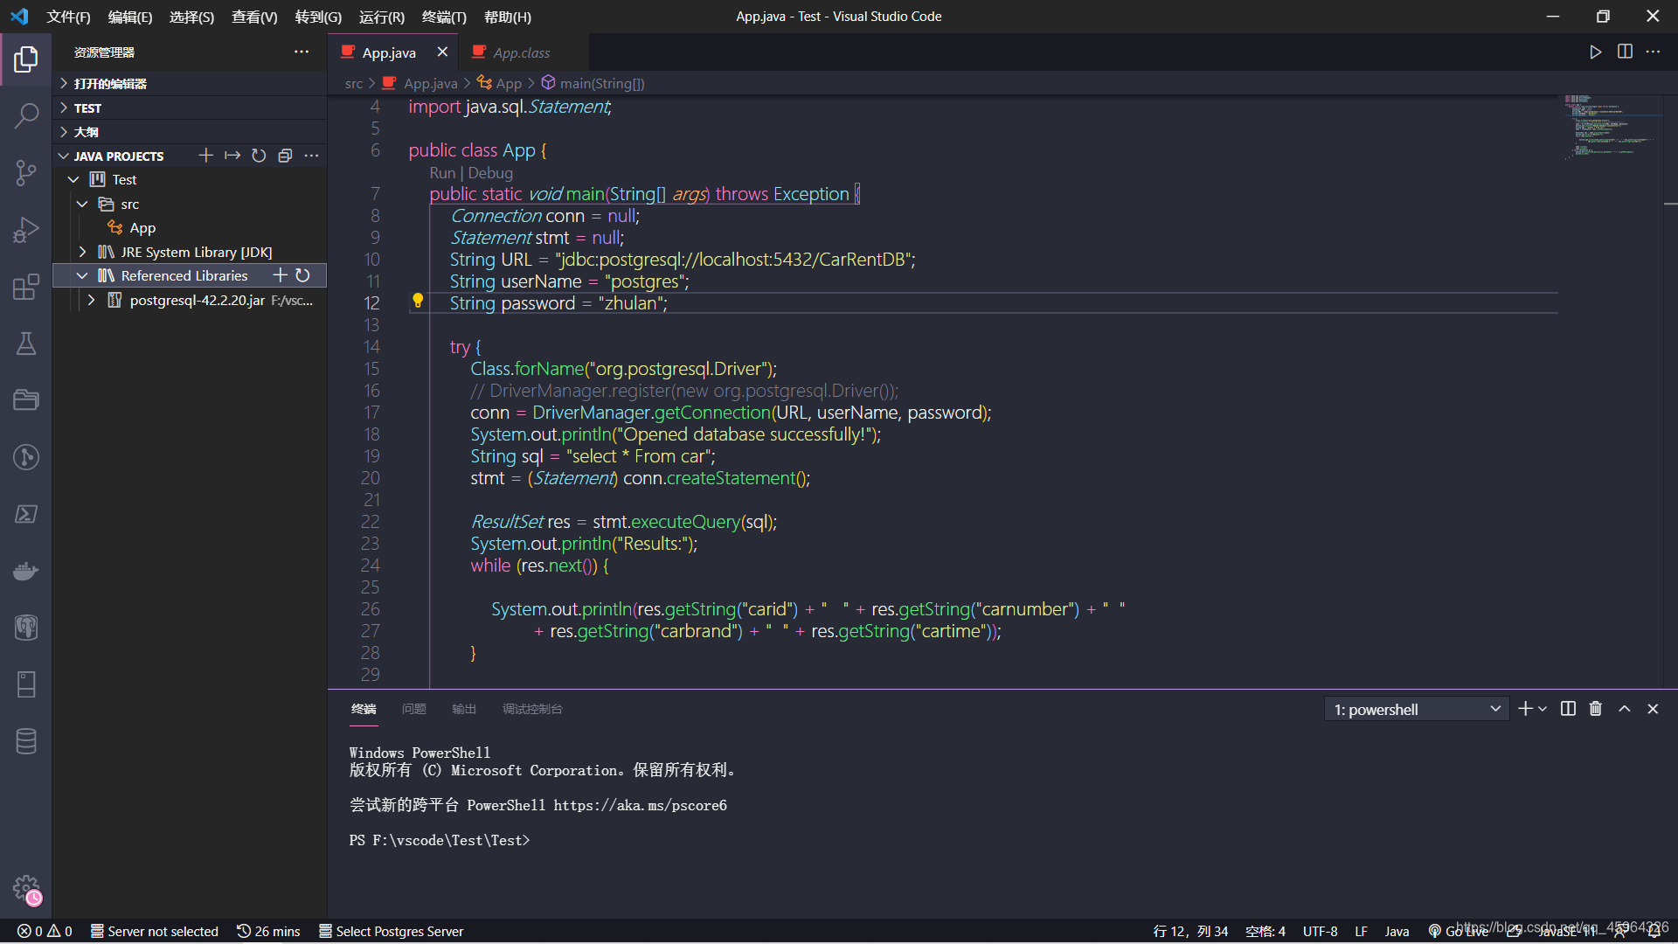
Task: Expand the postgresql-42.2.20.jar entry
Action: [x=91, y=300]
